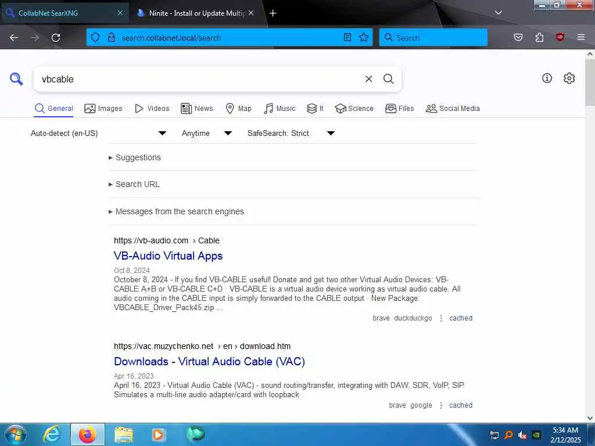Open the SafeSearch Strict dropdown
Screen dimensions: 595x446
click(x=291, y=133)
